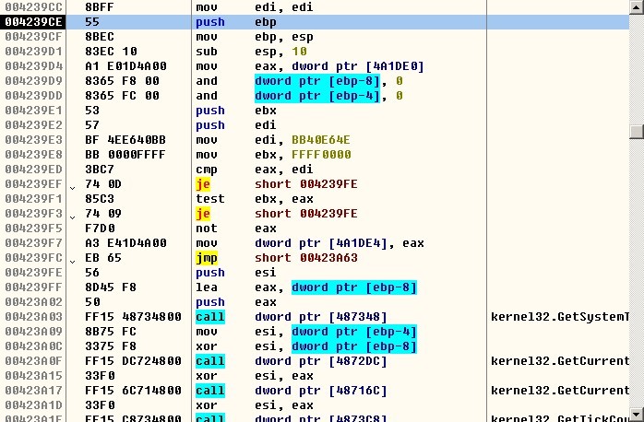Viewport: 644px width, 422px height.
Task: Select address 004239E8
Action: (33, 155)
